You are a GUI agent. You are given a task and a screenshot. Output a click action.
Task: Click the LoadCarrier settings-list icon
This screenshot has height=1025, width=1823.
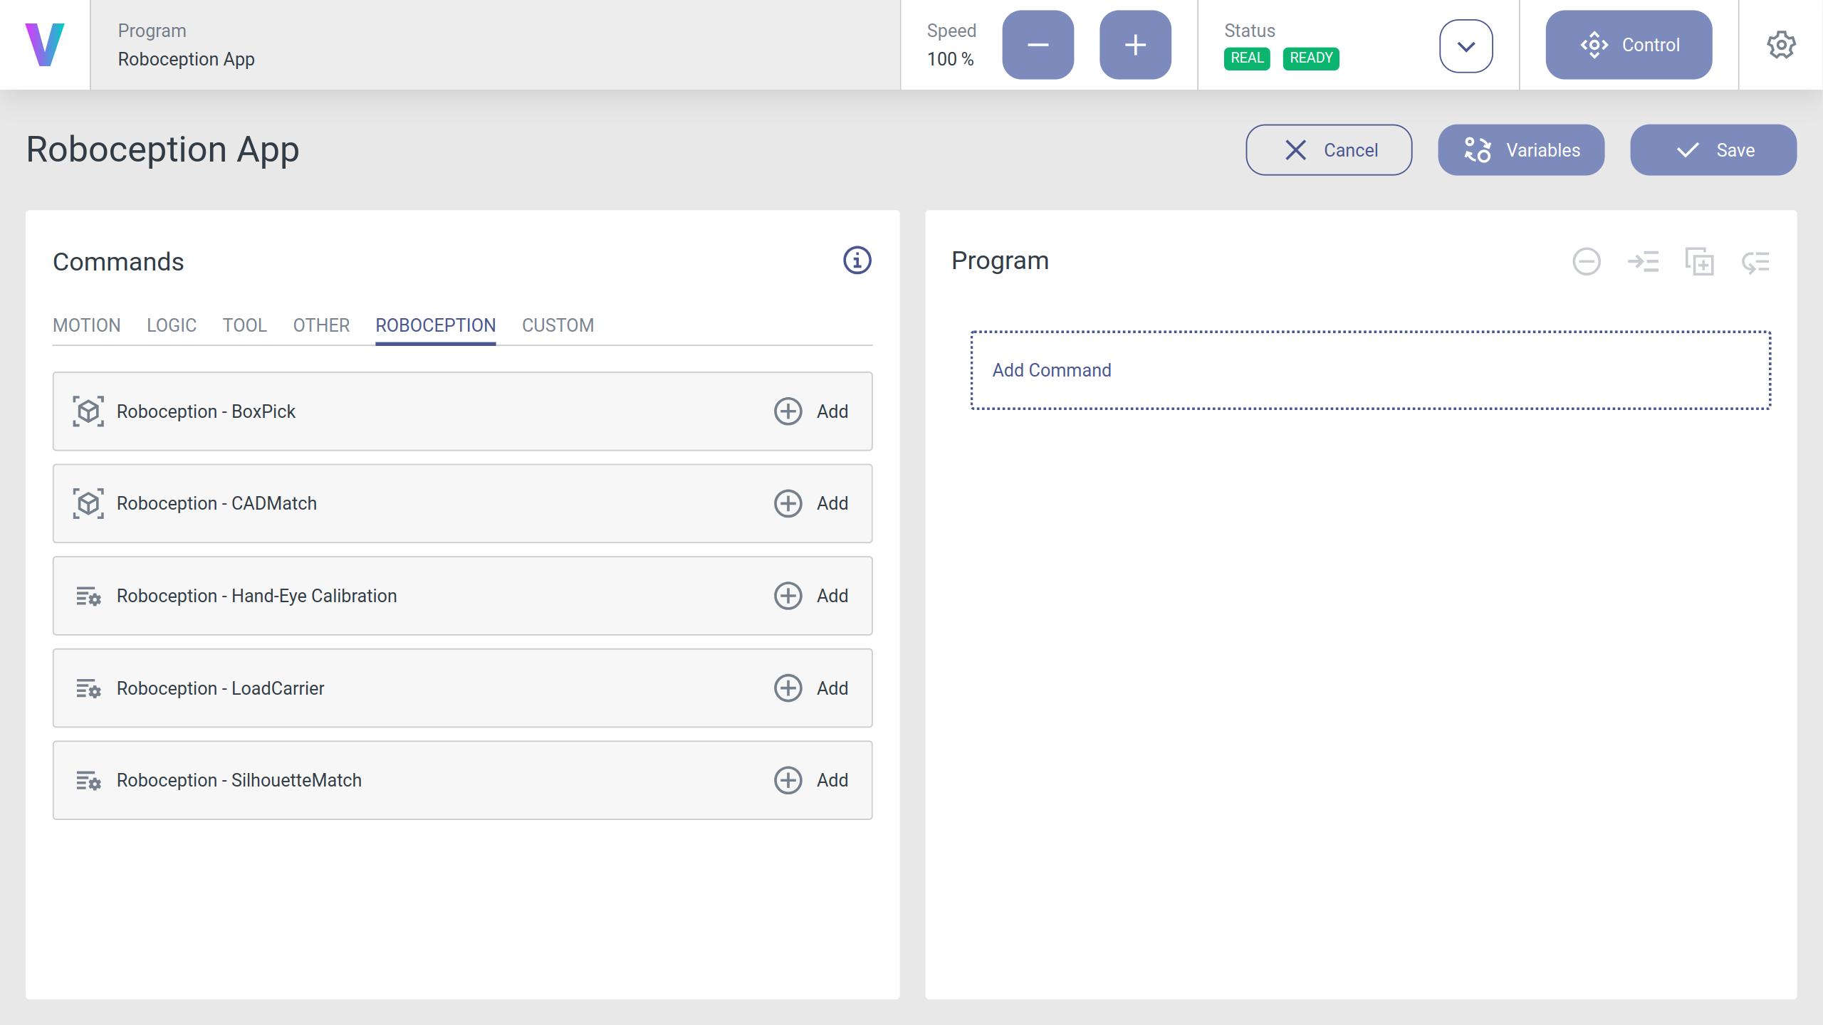click(88, 688)
